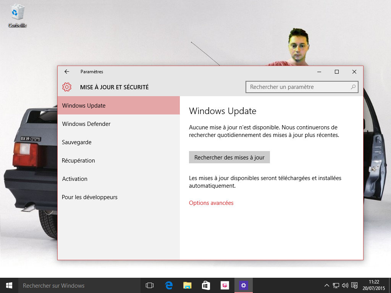391x293 pixels.
Task: Open Task View from the taskbar
Action: pyautogui.click(x=150, y=285)
